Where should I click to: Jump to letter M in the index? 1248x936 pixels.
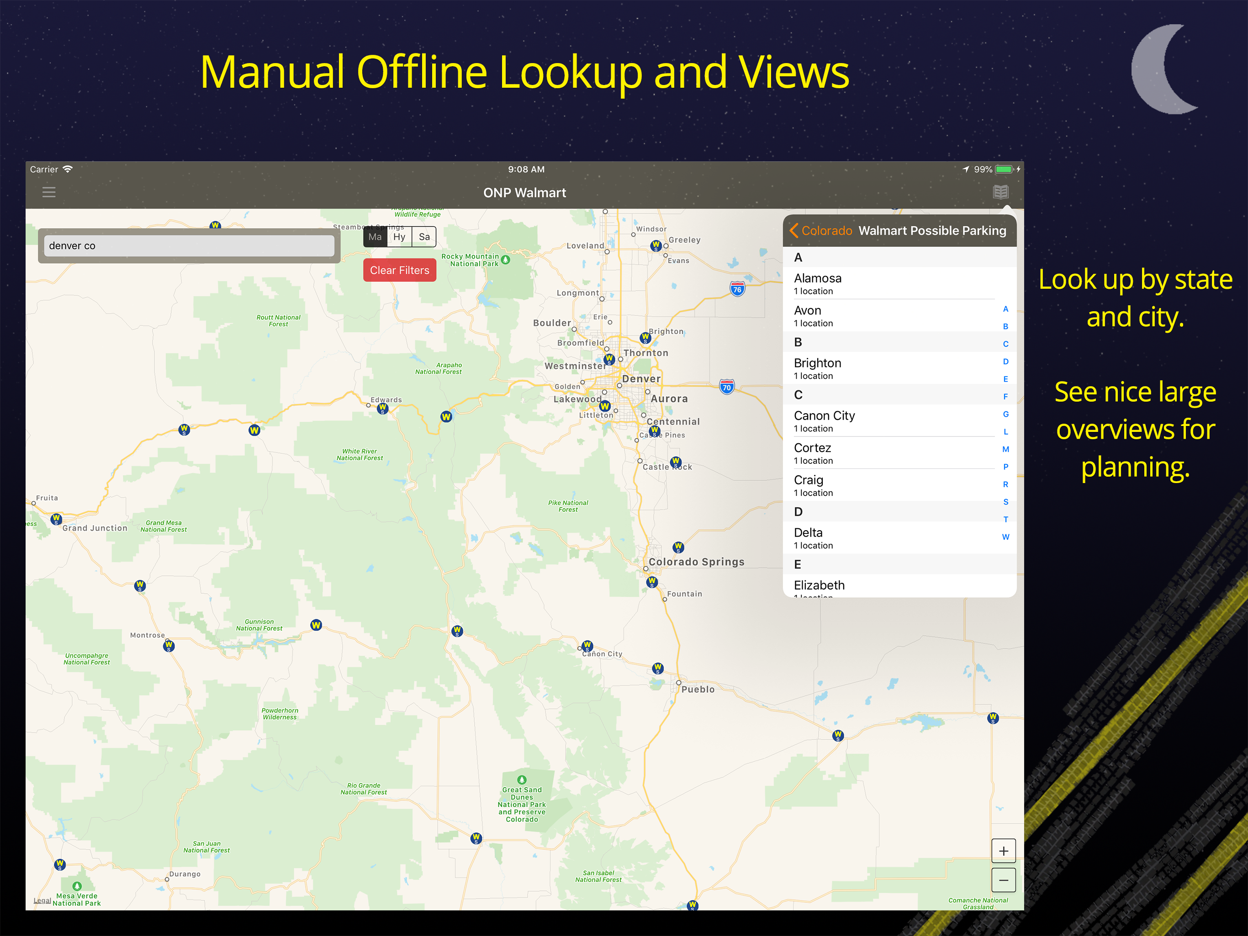pyautogui.click(x=1005, y=449)
